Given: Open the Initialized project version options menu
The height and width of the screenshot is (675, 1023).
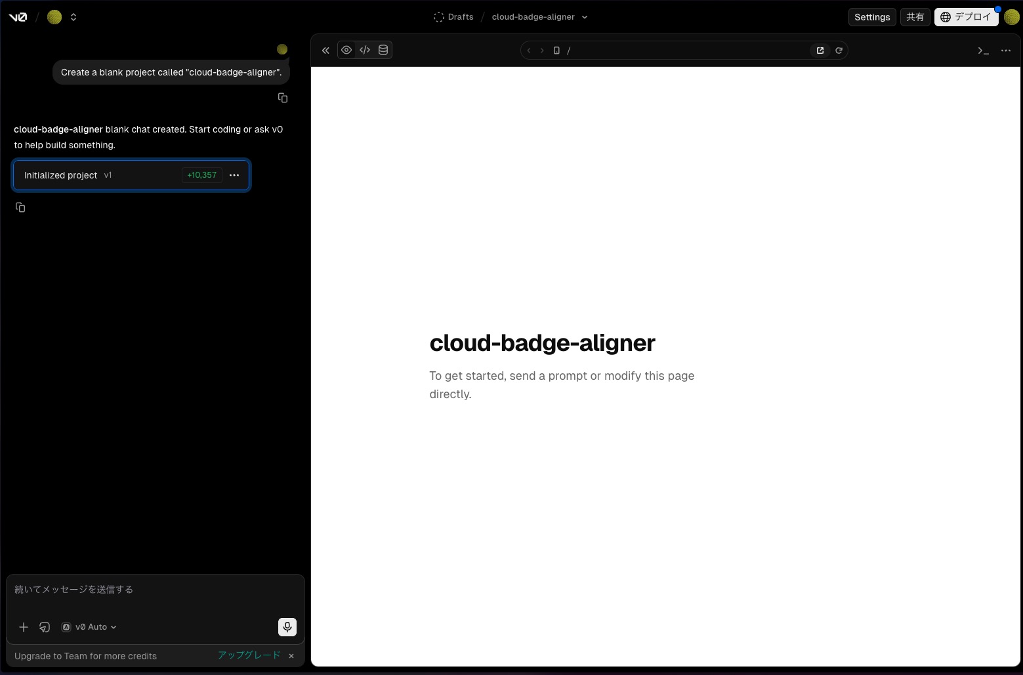Looking at the screenshot, I should point(234,175).
